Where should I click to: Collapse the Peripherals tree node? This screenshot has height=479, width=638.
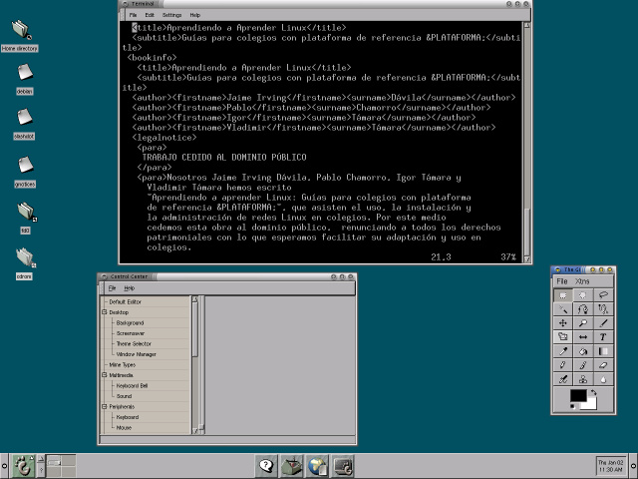pyautogui.click(x=104, y=407)
